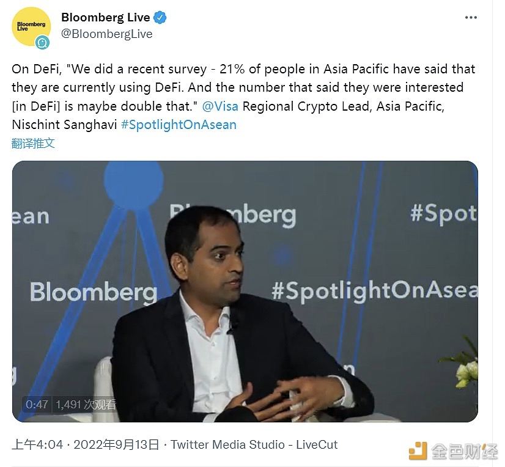Image resolution: width=505 pixels, height=467 pixels.
Task: Open the Bloomberg Live display name
Action: point(105,18)
